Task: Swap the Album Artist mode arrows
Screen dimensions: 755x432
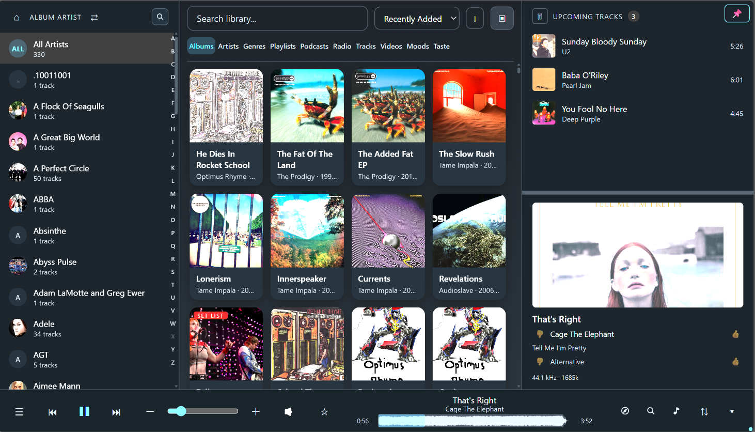Action: pos(94,18)
